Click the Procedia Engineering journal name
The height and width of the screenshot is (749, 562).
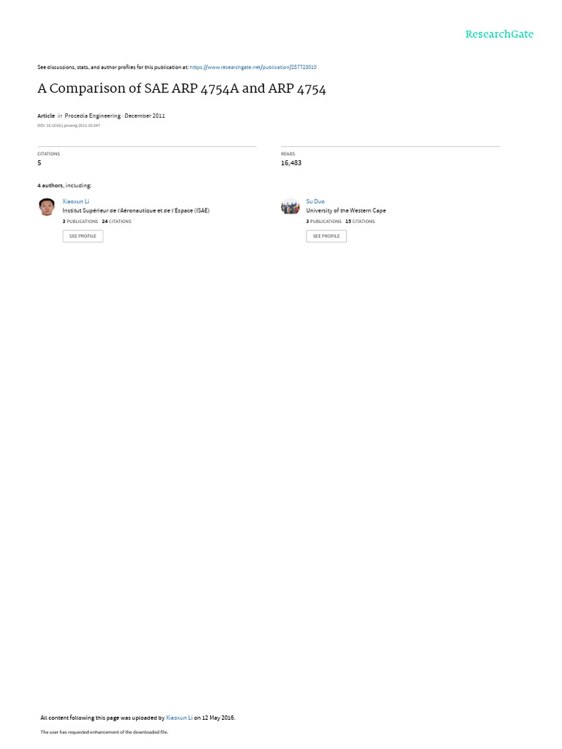click(93, 116)
